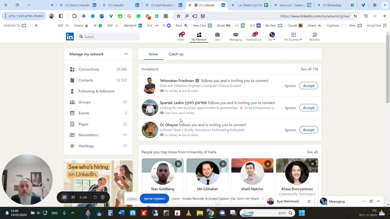The height and width of the screenshot is (219, 390).
Task: Compose a new message in Messaging overlay
Action: coord(371,201)
